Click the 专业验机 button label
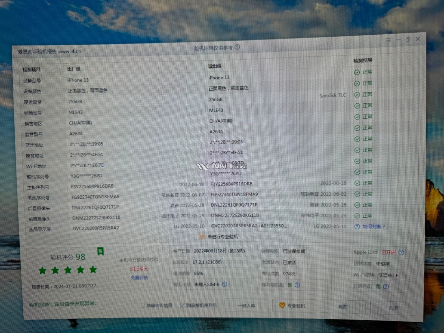 [296, 306]
